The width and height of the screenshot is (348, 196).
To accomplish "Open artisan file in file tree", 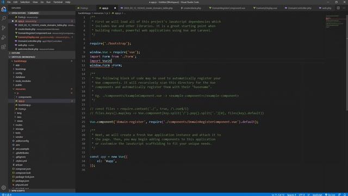I will click(42, 165).
